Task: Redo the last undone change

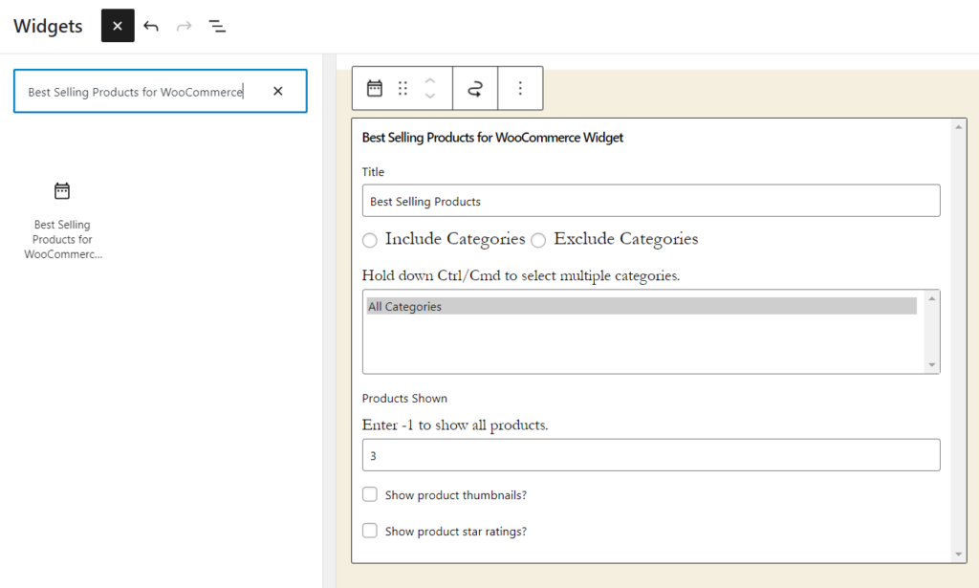Action: click(184, 26)
